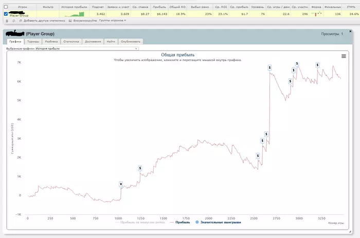Viewport: 360px width, 238px height.
Task: Click the image icon beside Визуализируйте
Action: [x=70, y=21]
